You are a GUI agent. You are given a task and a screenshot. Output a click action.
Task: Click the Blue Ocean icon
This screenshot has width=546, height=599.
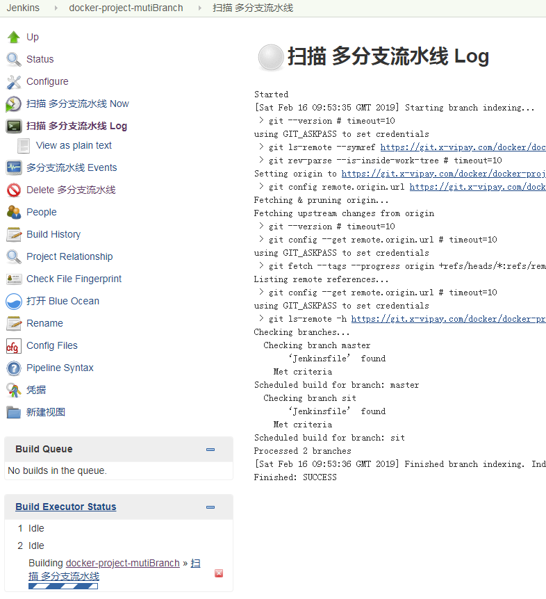pyautogui.click(x=14, y=301)
